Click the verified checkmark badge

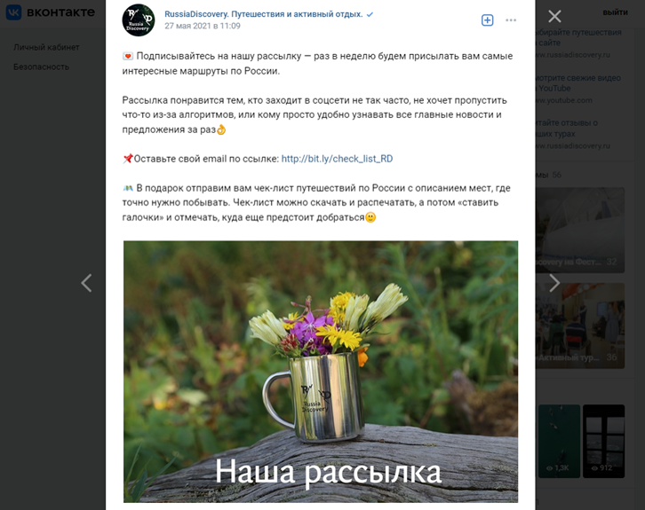pos(370,14)
